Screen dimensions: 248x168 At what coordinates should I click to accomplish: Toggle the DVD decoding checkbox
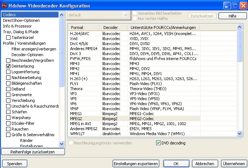pos(158,143)
